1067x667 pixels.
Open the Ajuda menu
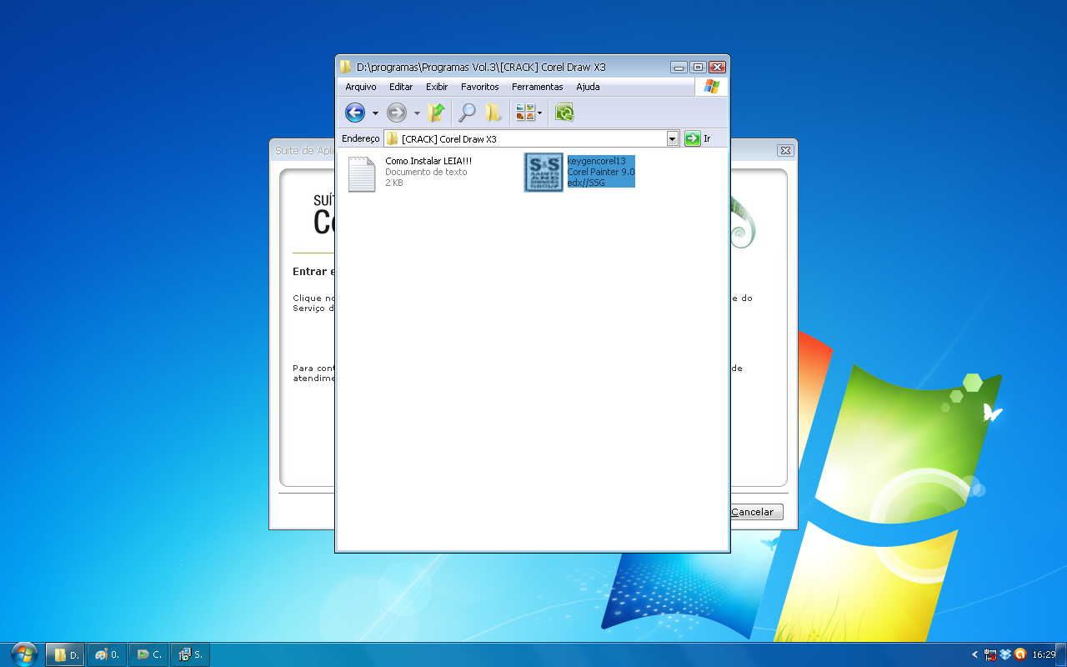(588, 87)
